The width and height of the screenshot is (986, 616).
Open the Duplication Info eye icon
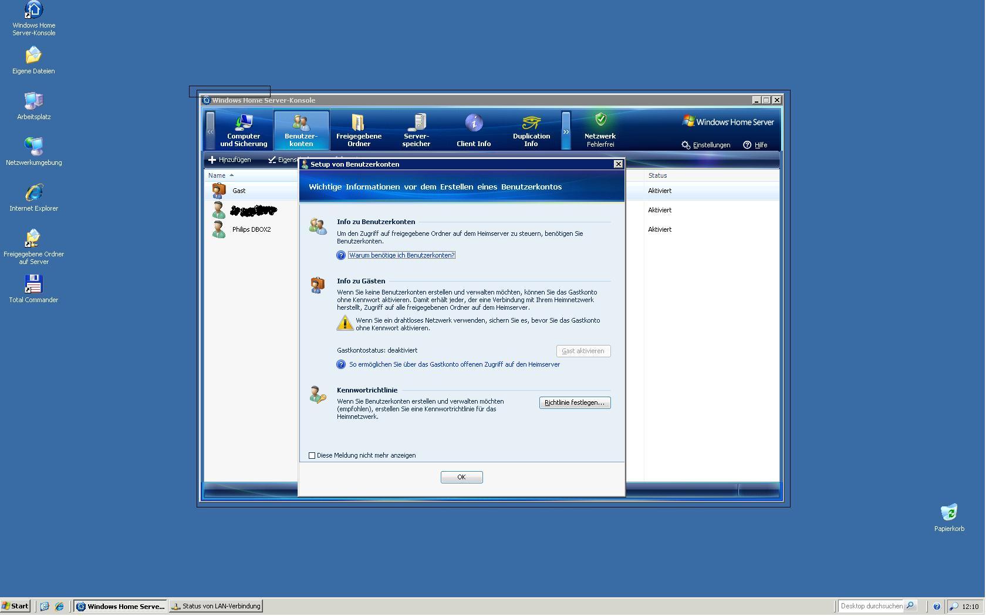(x=531, y=123)
